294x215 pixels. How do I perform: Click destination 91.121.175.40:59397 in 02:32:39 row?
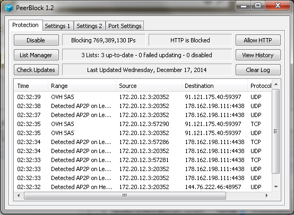pyautogui.click(x=213, y=97)
